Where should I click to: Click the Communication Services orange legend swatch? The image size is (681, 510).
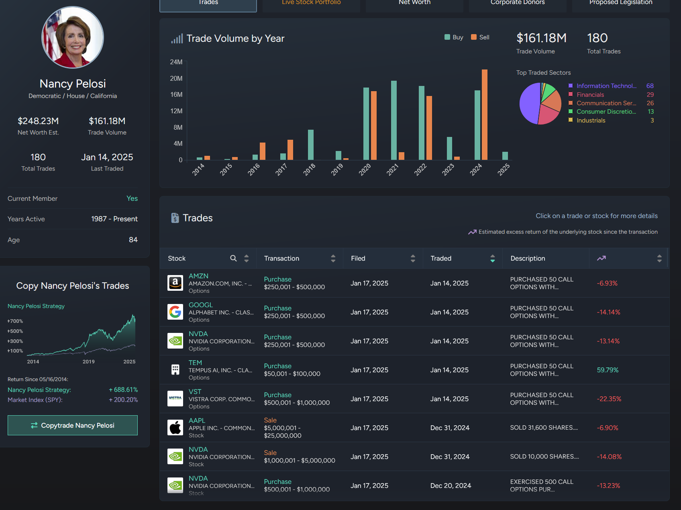571,103
